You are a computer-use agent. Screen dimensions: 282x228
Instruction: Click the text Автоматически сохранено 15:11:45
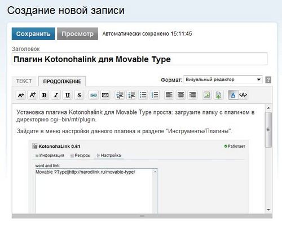(x=147, y=34)
